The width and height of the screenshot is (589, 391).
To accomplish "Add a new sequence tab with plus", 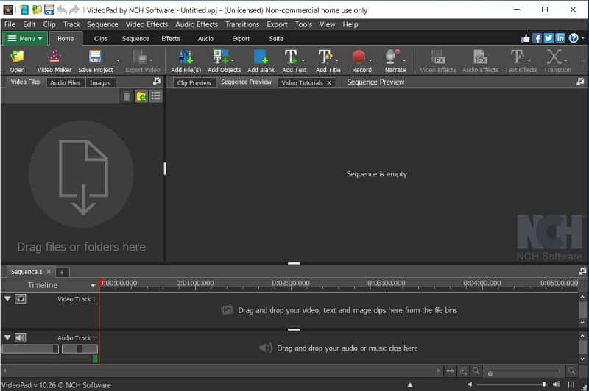I will (62, 272).
